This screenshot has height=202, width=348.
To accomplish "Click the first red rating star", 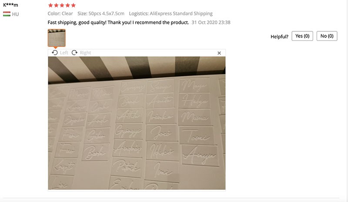I will pos(50,5).
